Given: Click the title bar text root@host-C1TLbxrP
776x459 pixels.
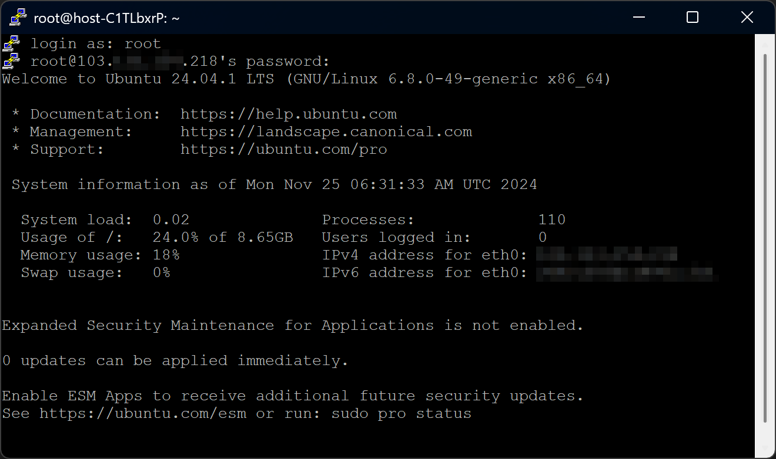Looking at the screenshot, I should (x=106, y=18).
